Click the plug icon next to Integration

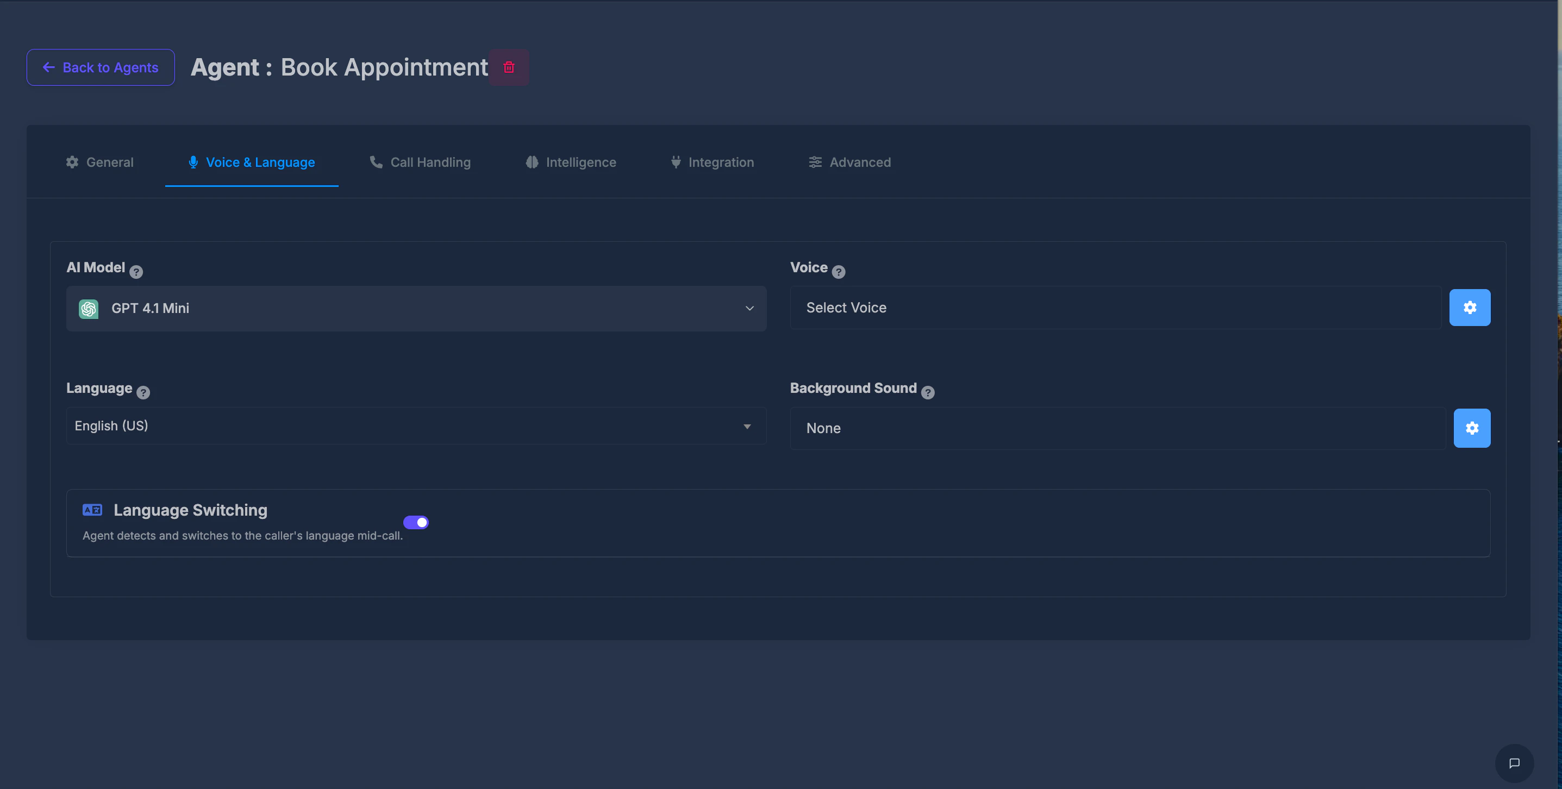pos(675,162)
